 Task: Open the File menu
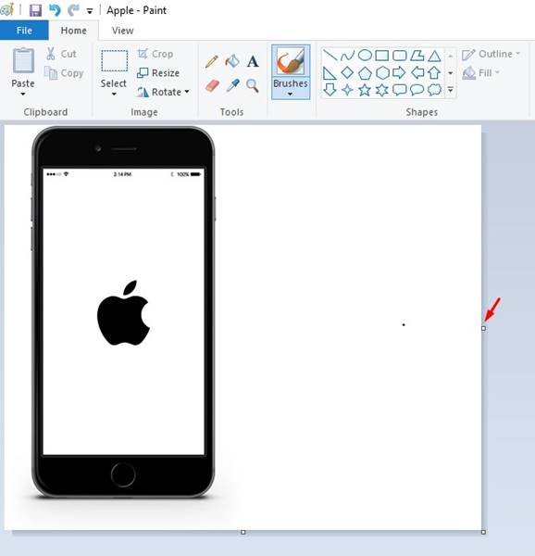click(24, 31)
